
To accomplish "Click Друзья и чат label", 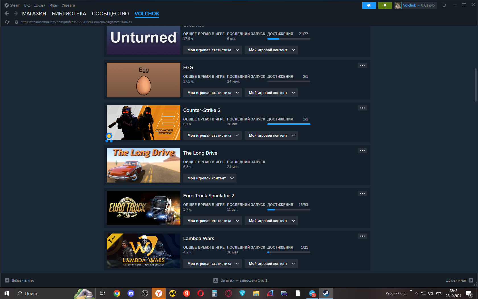I will (x=456, y=280).
